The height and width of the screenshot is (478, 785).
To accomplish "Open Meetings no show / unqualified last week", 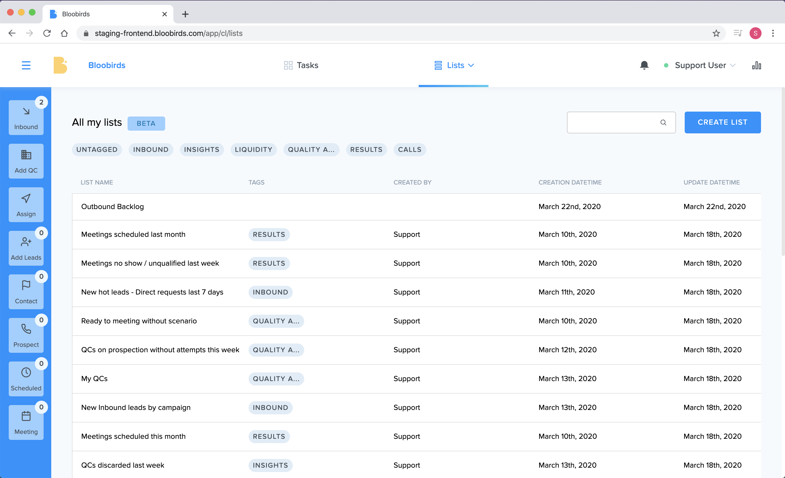I will coord(150,263).
